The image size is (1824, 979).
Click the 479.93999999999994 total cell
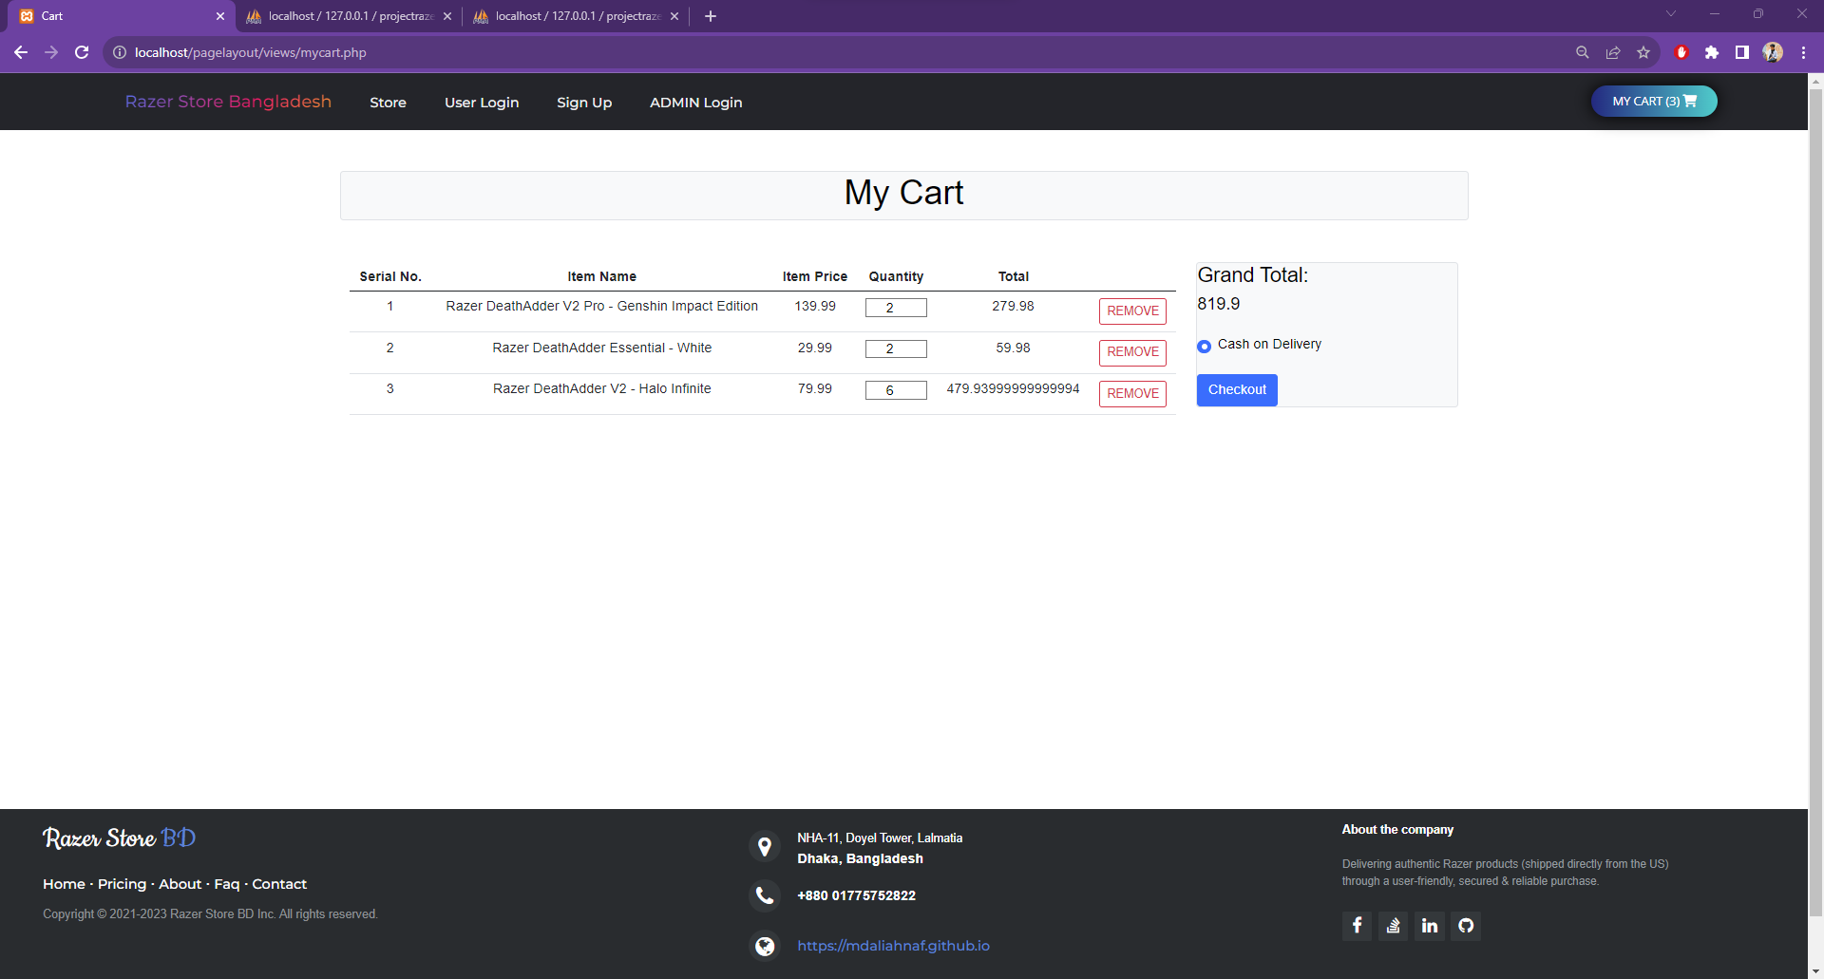(1013, 388)
